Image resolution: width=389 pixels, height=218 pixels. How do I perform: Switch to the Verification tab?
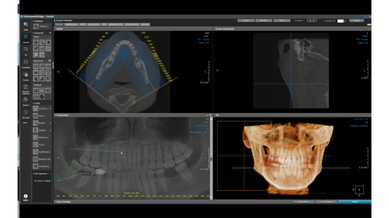[71, 25]
